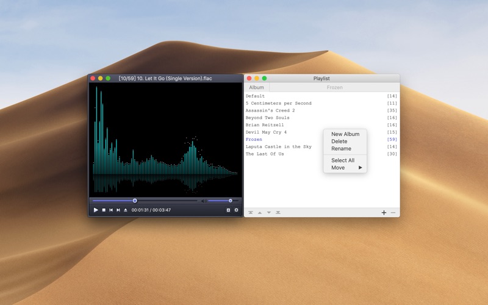
Task: Click the volume slider knob
Action: point(230,201)
